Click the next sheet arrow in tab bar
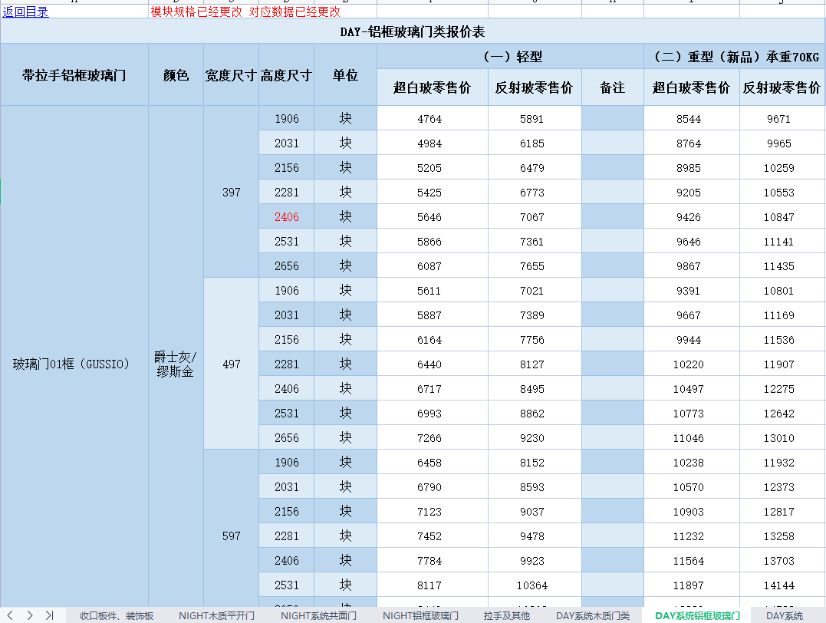Viewport: 826px width, 623px height. (30, 615)
